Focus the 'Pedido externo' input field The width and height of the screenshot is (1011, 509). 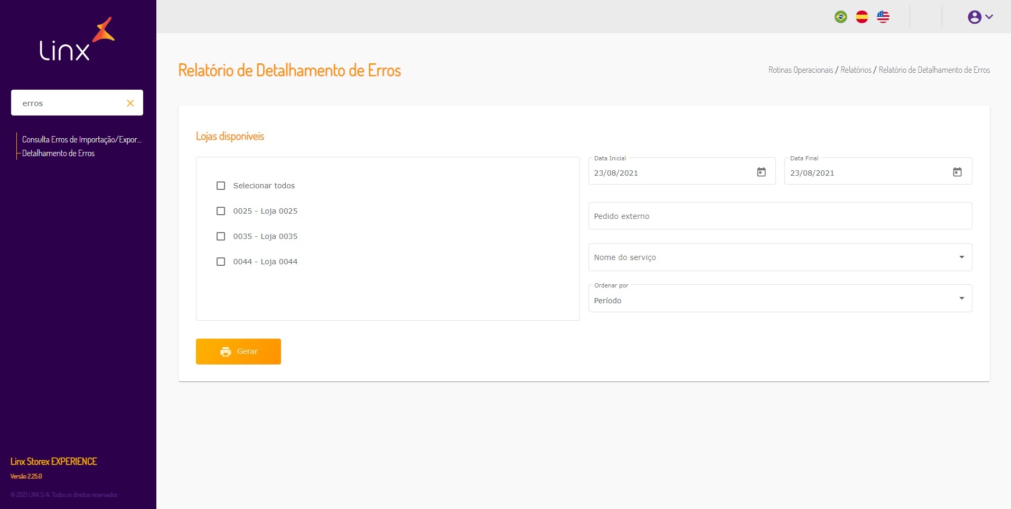(780, 216)
